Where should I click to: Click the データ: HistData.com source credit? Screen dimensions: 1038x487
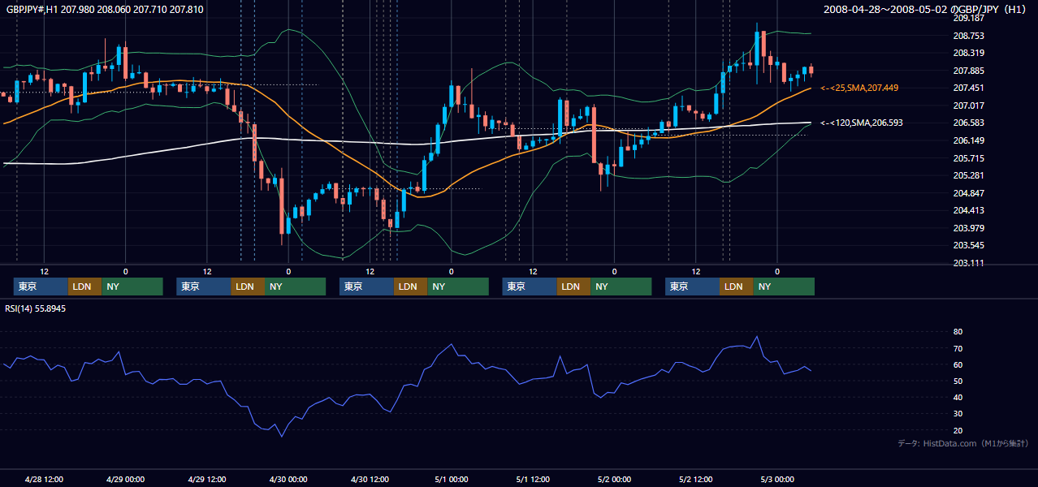962,444
